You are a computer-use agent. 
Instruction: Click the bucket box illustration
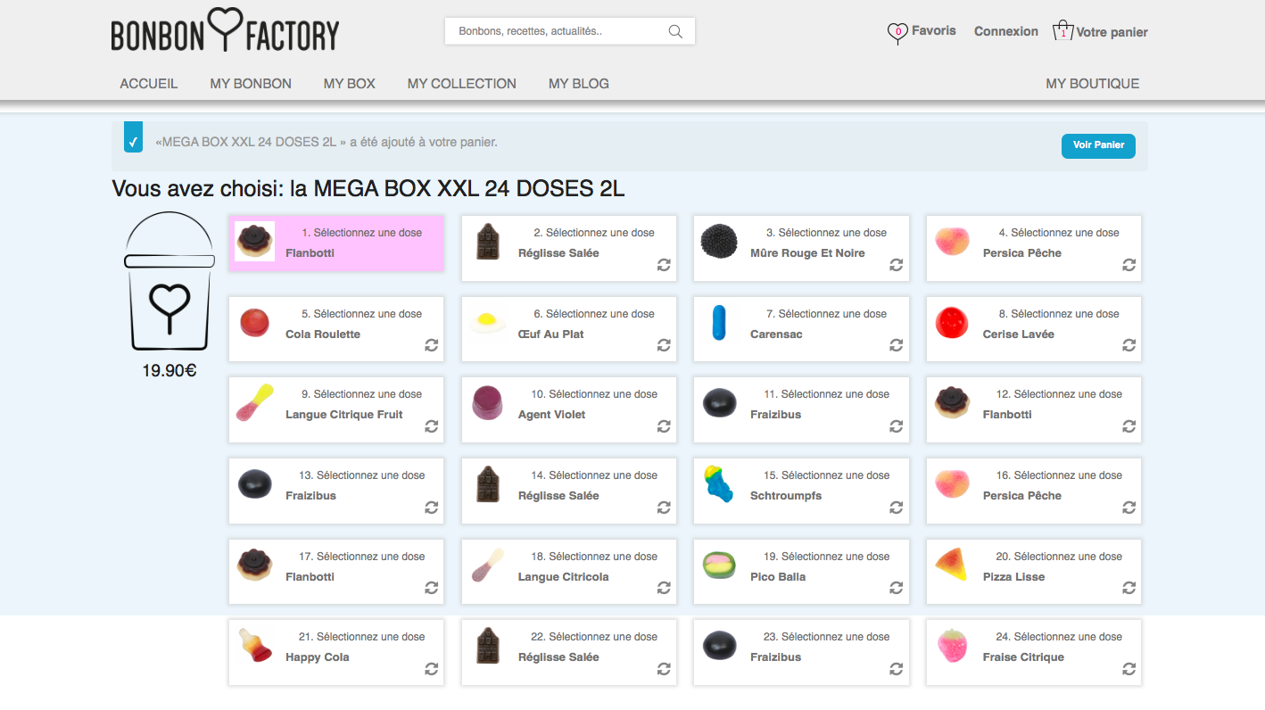169,283
